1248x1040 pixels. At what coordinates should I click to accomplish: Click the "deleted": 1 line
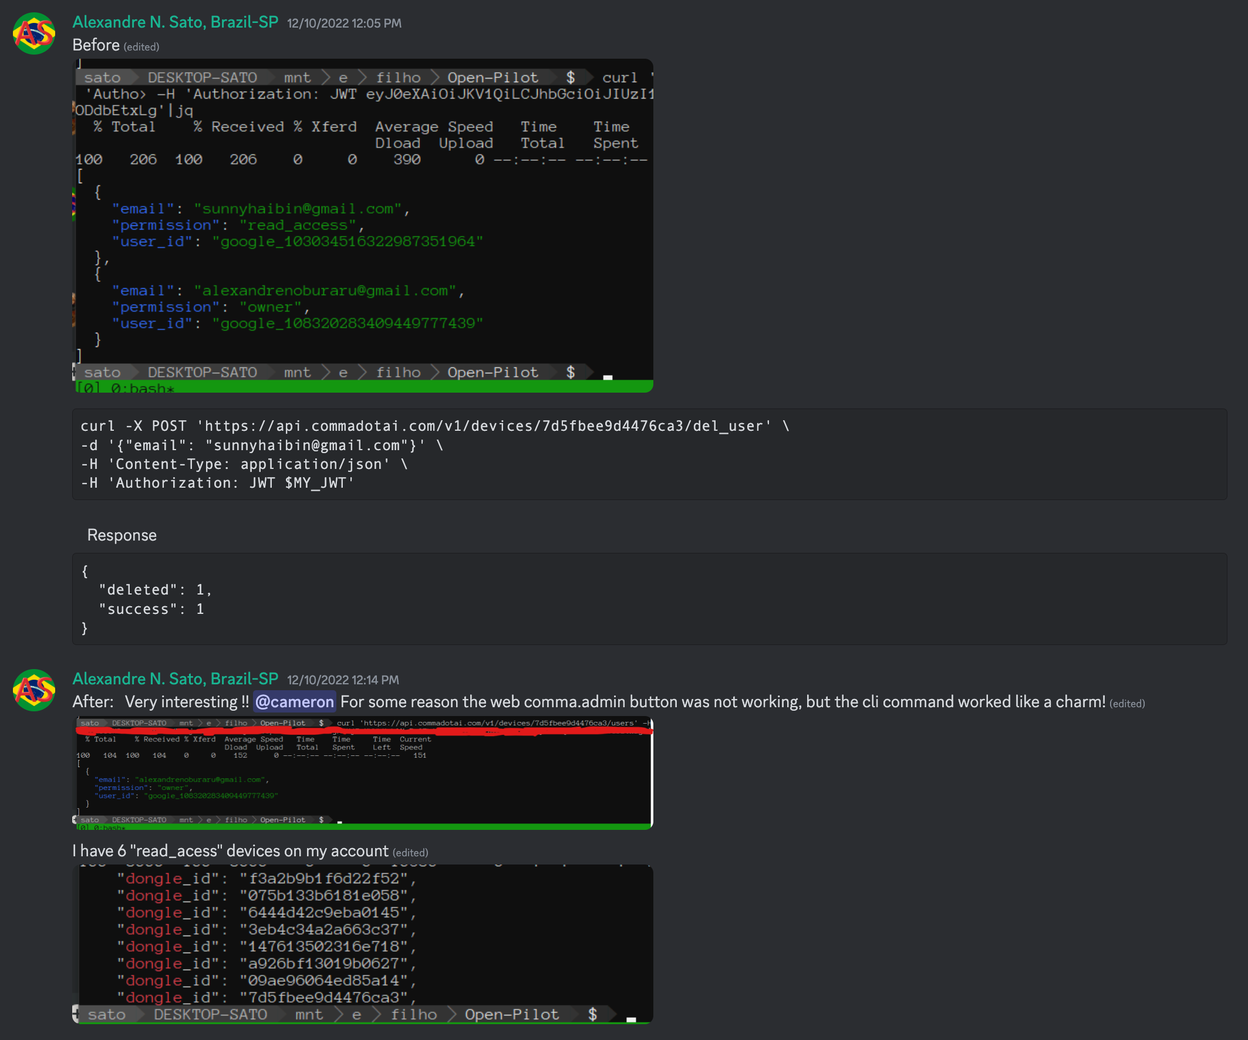click(156, 589)
